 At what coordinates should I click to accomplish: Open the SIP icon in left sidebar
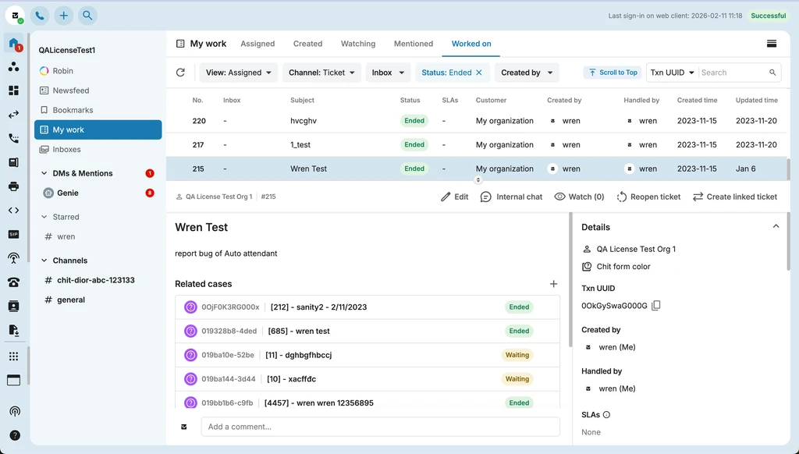tap(14, 234)
